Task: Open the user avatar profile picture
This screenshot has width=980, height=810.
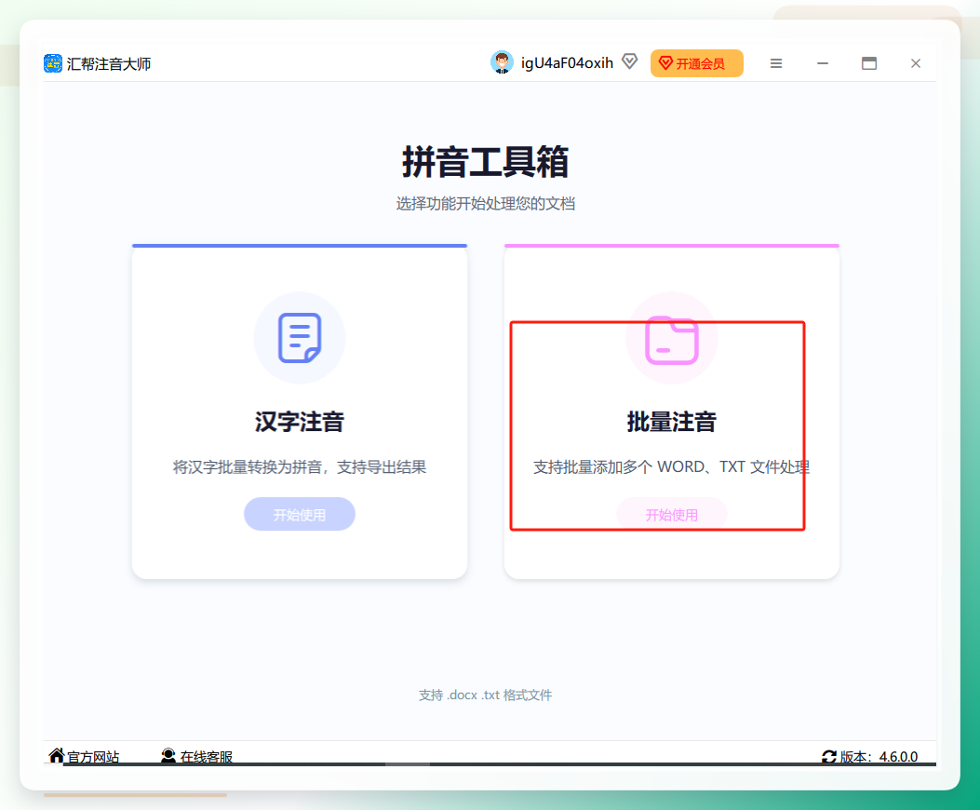Action: point(502,62)
